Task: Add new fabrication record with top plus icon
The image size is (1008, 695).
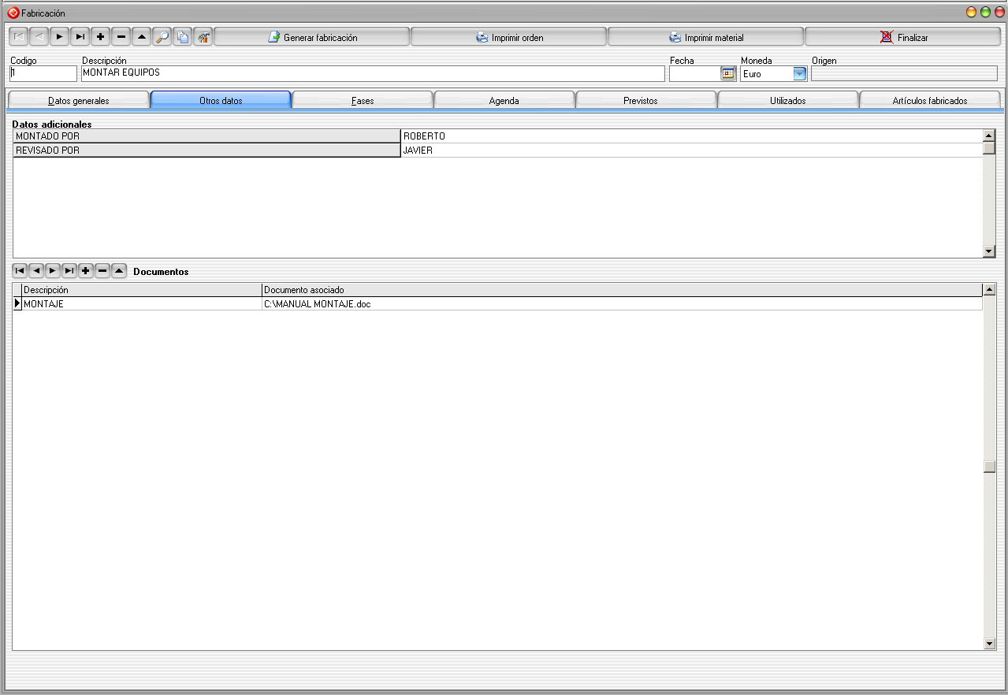Action: [x=100, y=37]
